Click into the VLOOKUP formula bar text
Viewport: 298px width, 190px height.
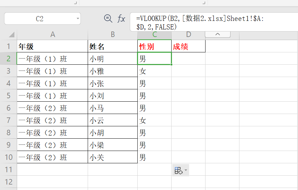[200, 23]
